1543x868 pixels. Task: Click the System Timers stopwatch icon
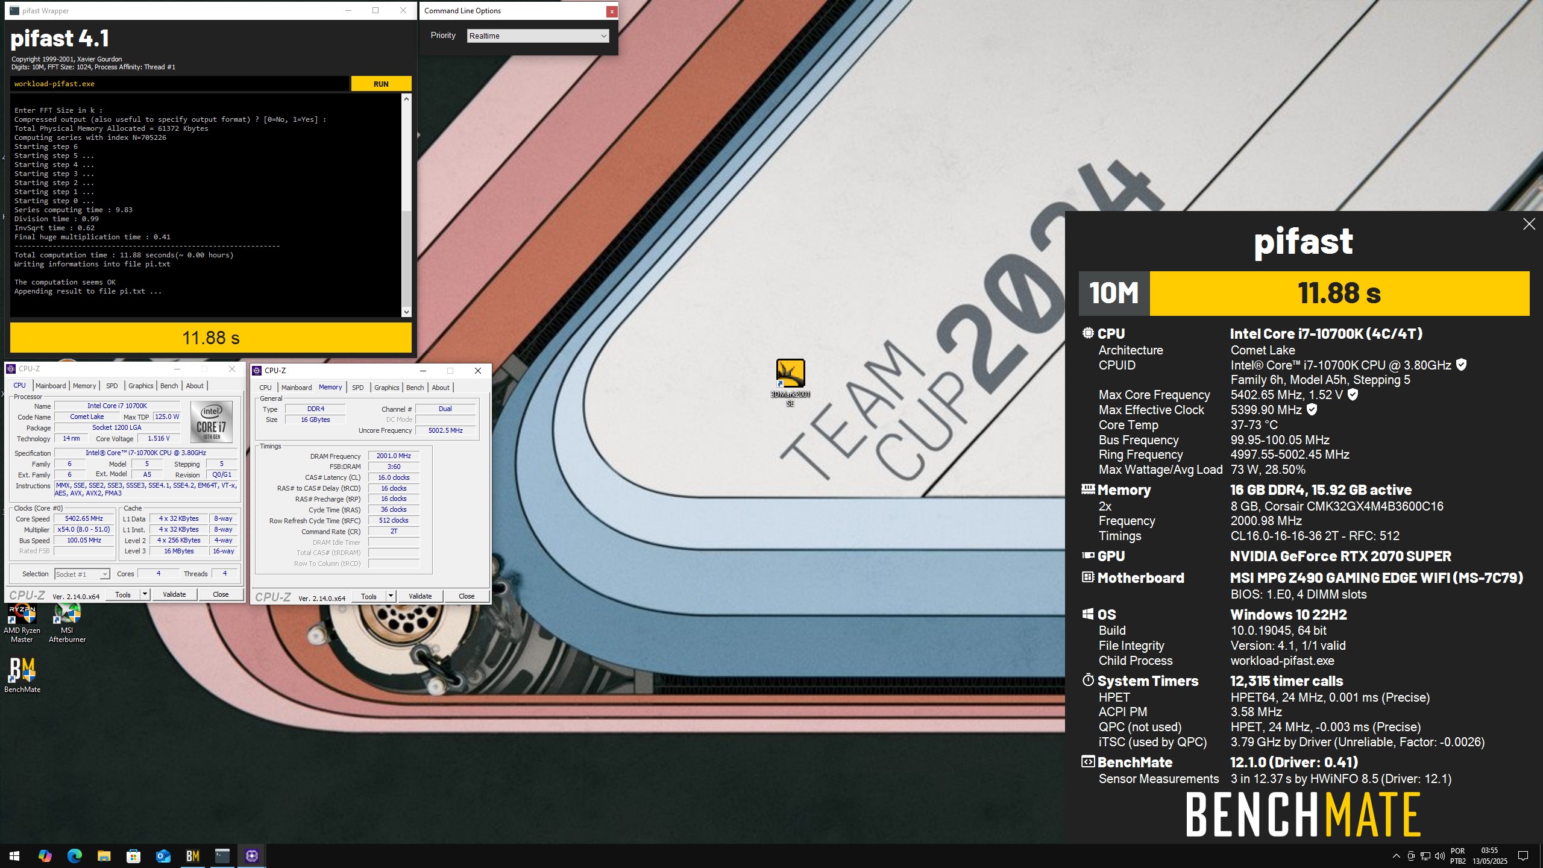1088,680
